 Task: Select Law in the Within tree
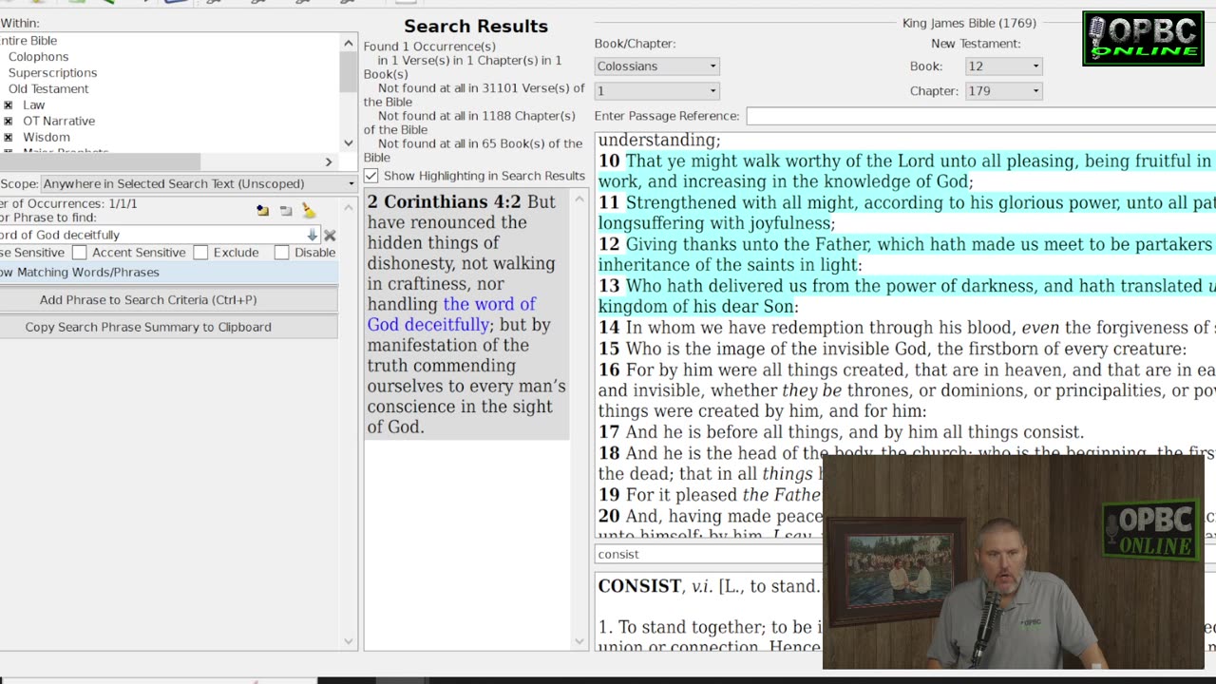point(34,105)
